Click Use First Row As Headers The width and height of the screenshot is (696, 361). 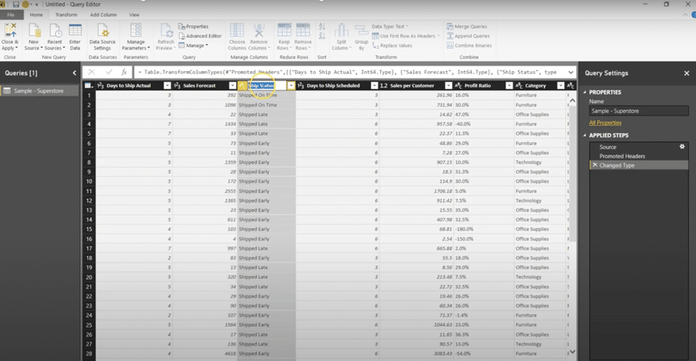coord(405,36)
